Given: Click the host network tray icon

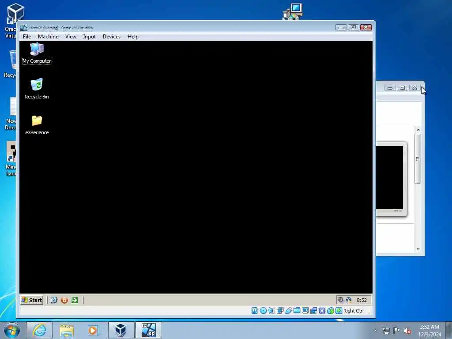Looking at the screenshot, I should pos(386,331).
